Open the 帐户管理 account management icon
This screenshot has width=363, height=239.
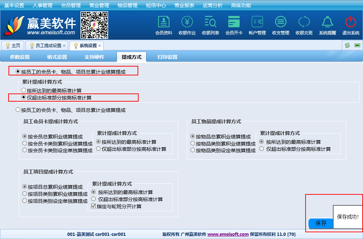point(257,25)
